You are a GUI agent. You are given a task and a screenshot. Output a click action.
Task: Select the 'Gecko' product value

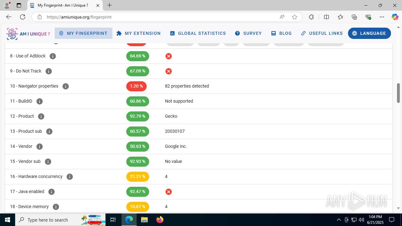point(171,116)
